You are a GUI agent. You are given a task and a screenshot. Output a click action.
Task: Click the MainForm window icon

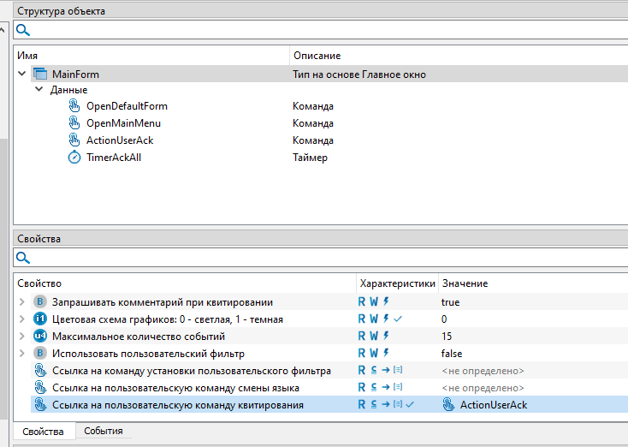click(40, 74)
